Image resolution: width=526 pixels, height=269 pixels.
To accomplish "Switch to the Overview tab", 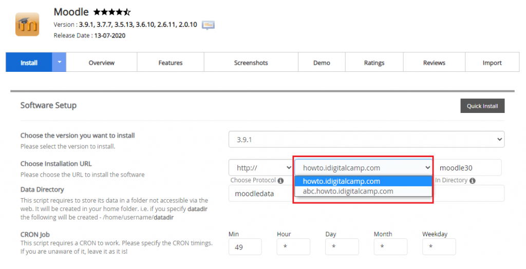I will (101, 63).
